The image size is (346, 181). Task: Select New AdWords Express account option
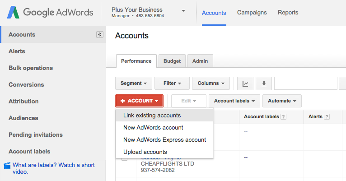tap(164, 140)
